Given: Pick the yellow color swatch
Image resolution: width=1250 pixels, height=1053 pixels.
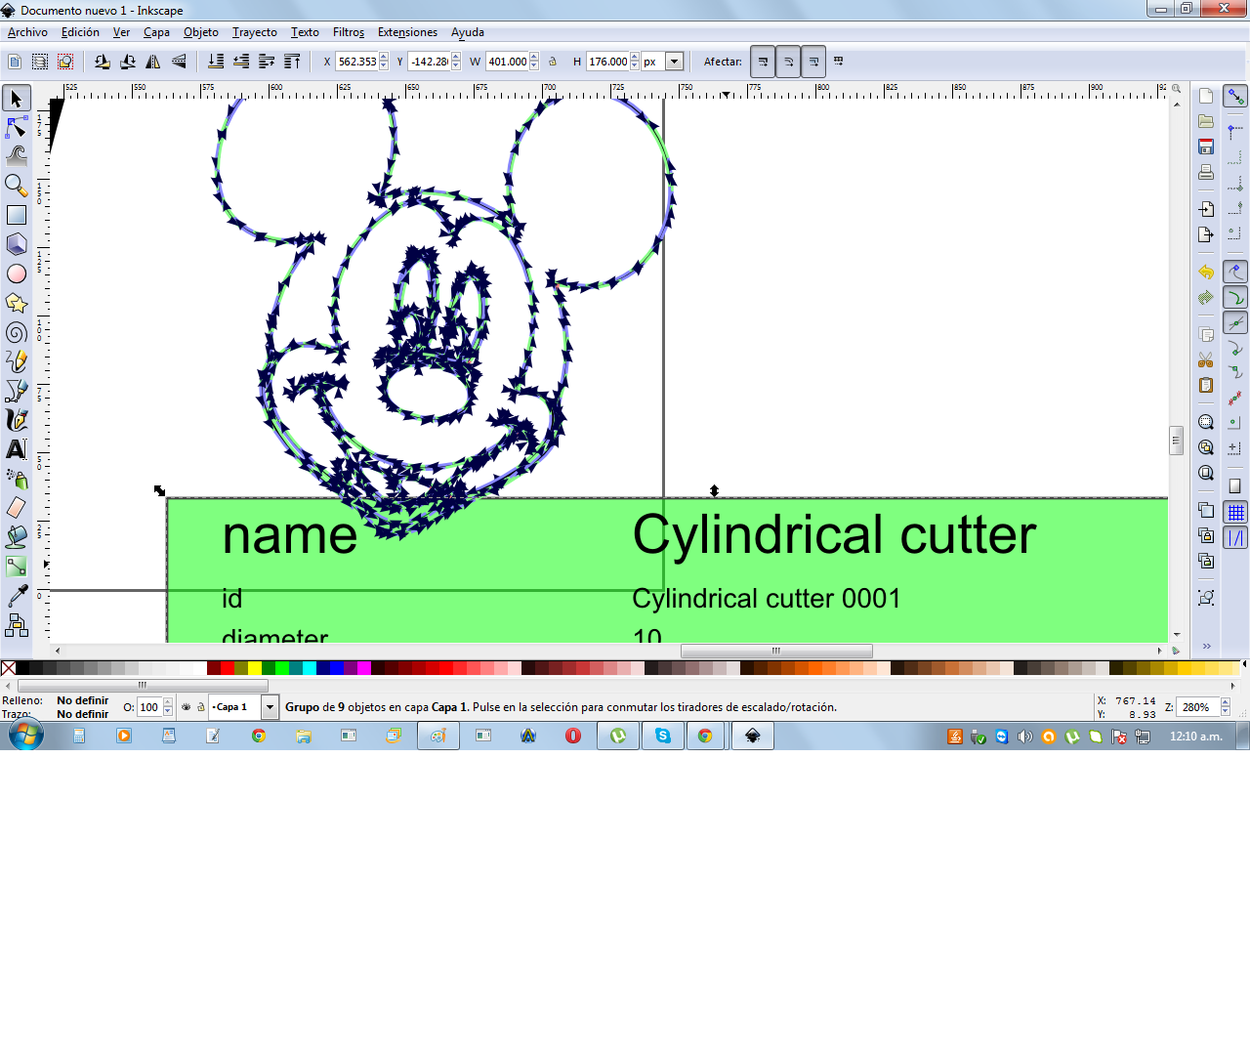Looking at the screenshot, I should (255, 668).
